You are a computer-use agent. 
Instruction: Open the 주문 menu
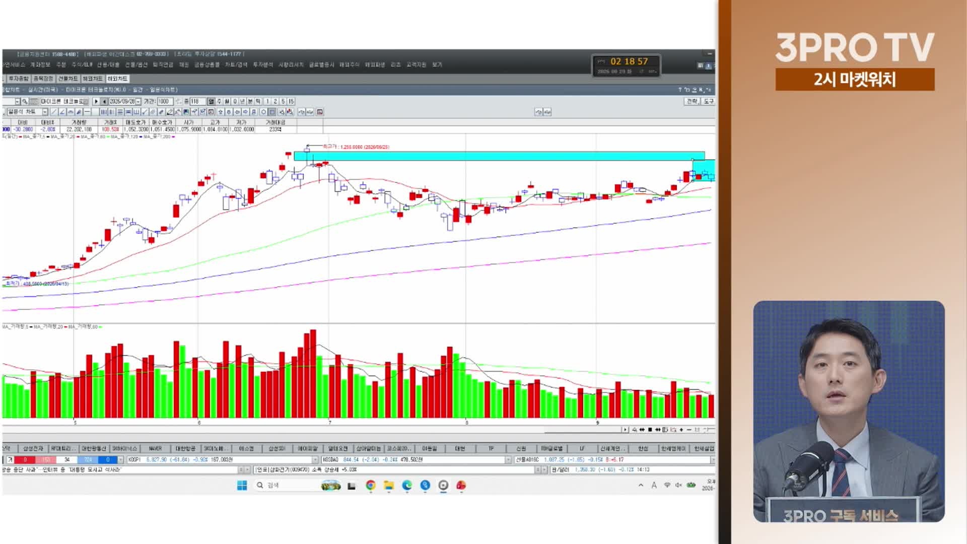tap(61, 64)
